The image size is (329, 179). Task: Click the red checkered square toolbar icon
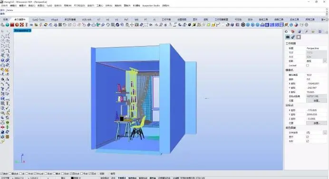[x=21, y=25]
